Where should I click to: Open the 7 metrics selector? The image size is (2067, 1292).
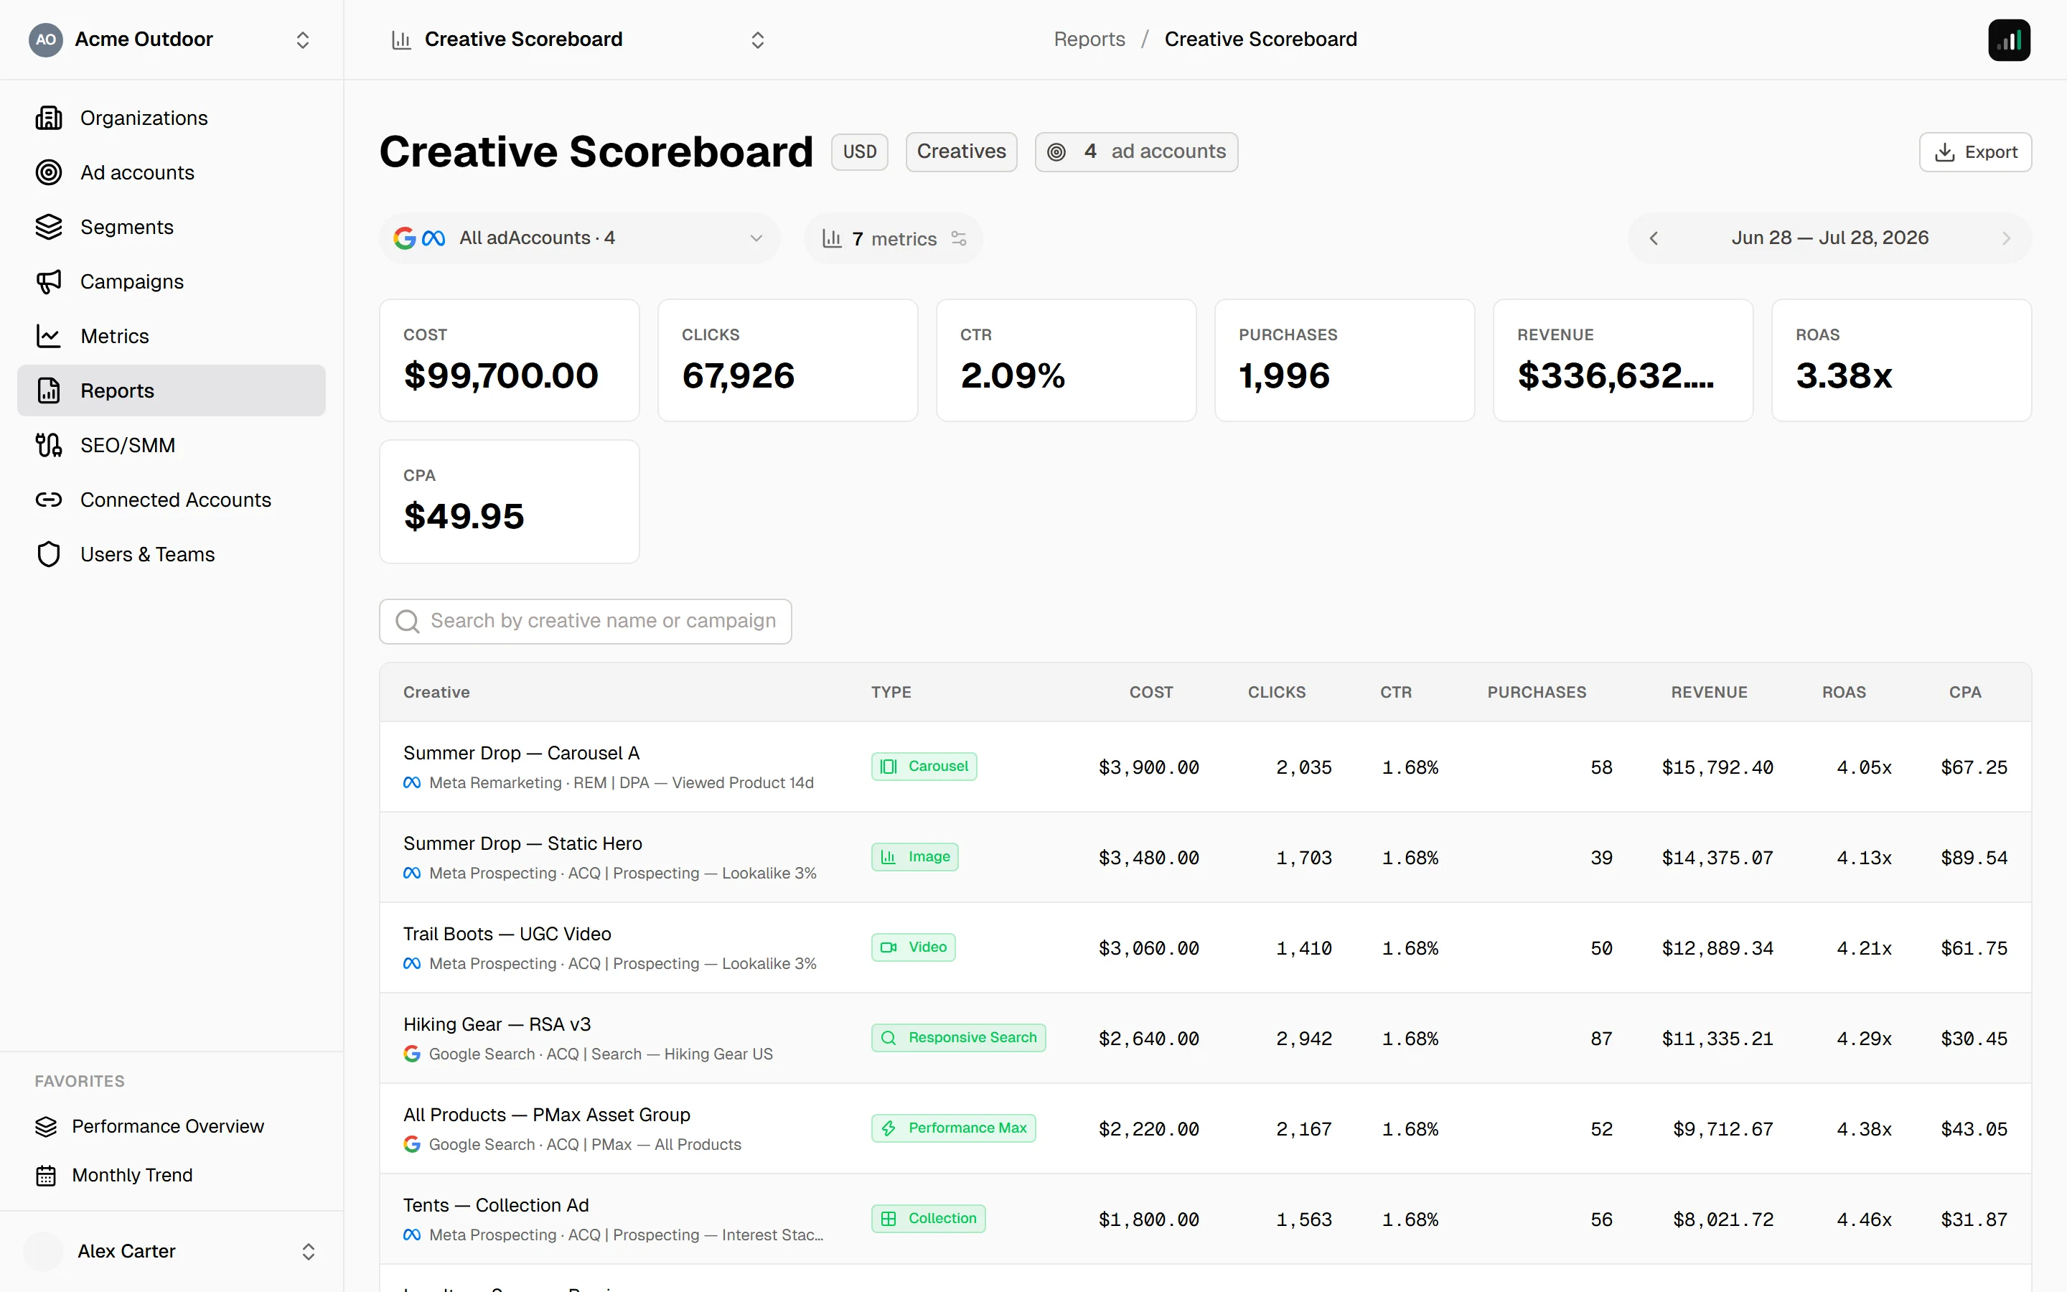[893, 238]
